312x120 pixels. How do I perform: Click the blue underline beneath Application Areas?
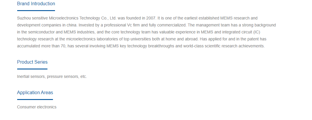pos(35,99)
